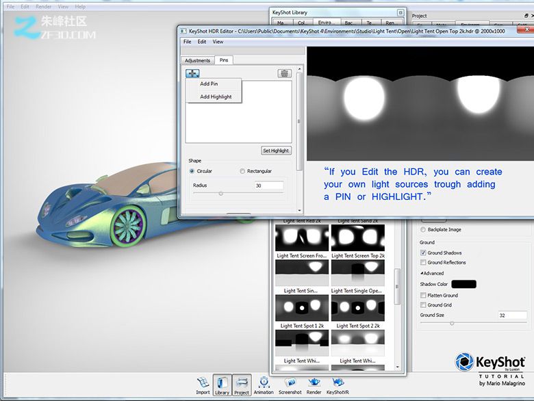The height and width of the screenshot is (401, 534).
Task: Select the Backplate Image radio button
Action: point(423,230)
